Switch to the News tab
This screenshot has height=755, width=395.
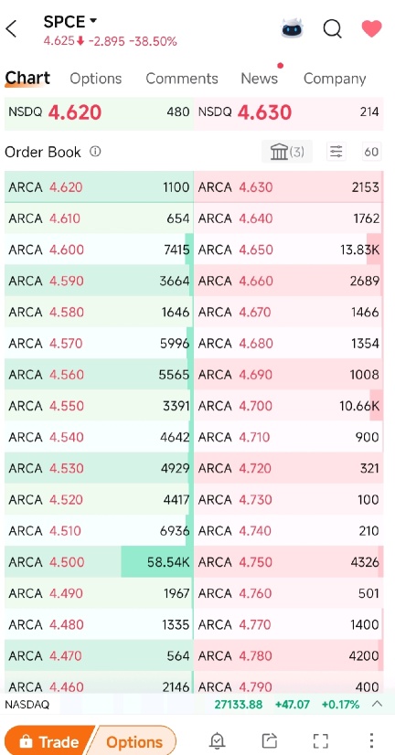pyautogui.click(x=259, y=79)
